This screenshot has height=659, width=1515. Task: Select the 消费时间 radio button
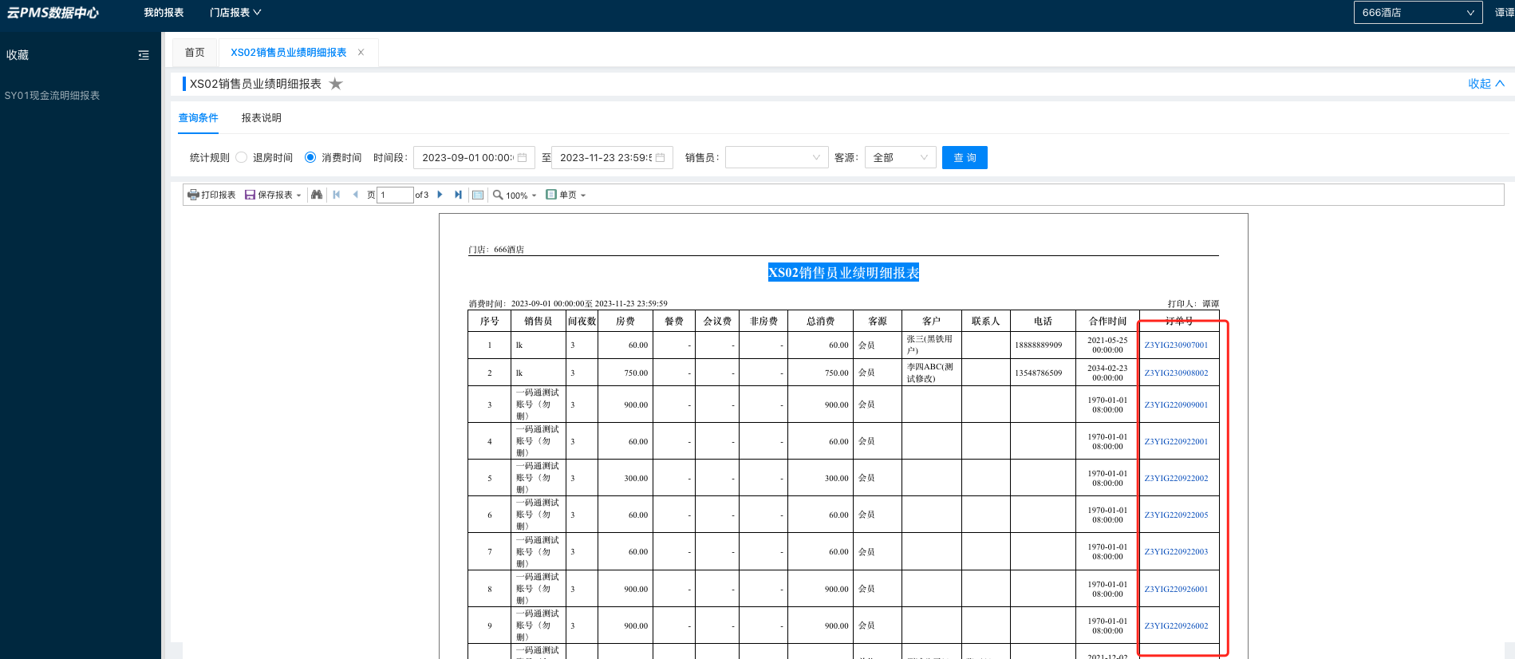point(310,157)
